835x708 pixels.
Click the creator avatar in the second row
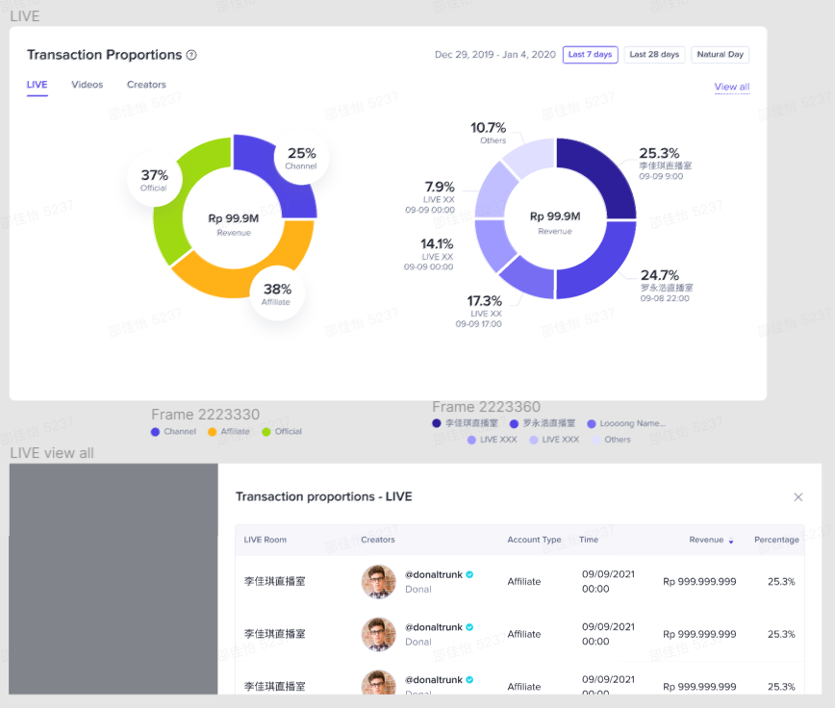click(x=378, y=635)
